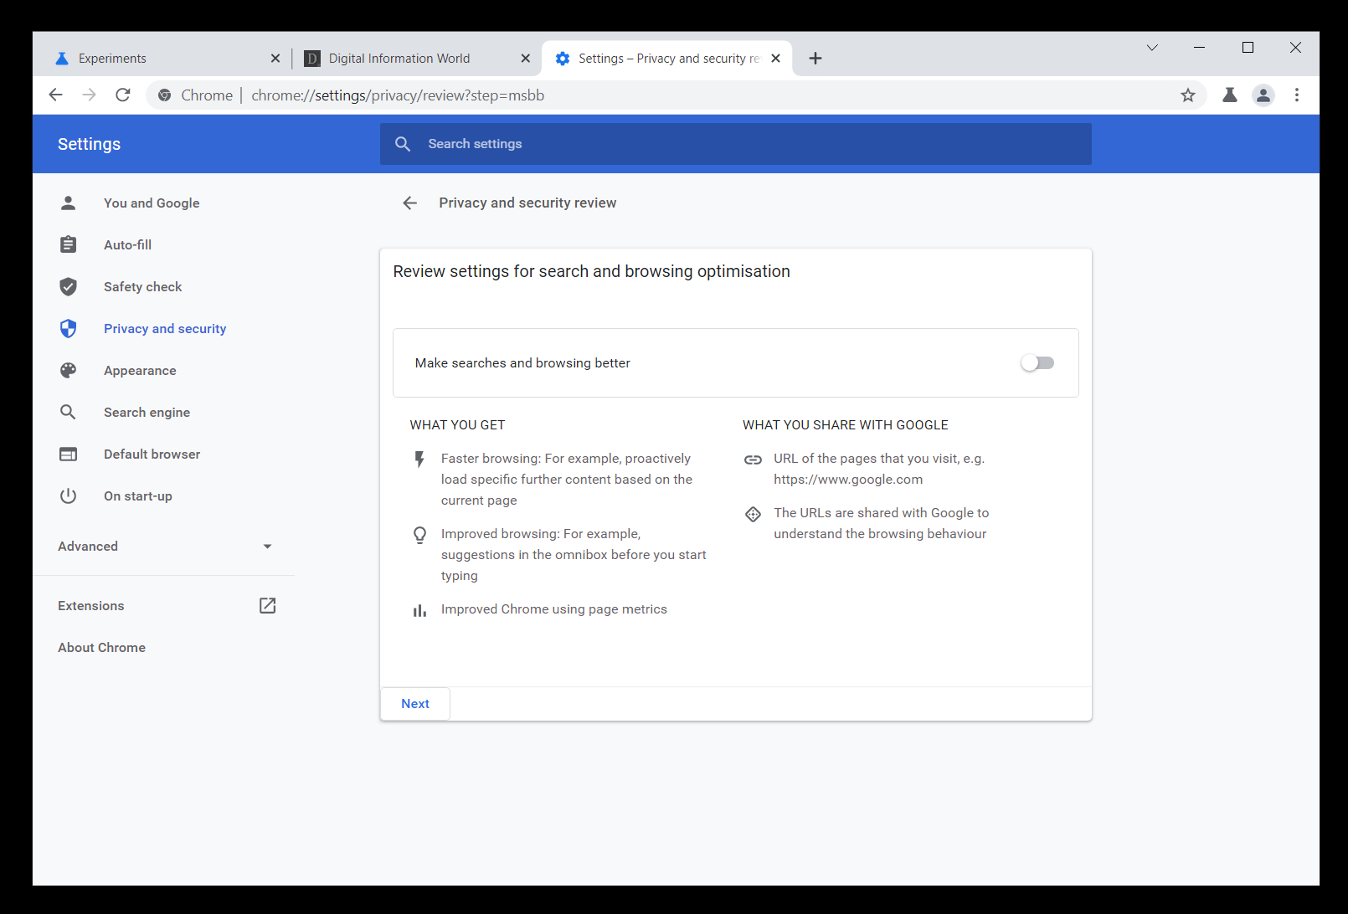Select the Settings Privacy and security tab
Image resolution: width=1348 pixels, height=914 pixels.
(667, 58)
